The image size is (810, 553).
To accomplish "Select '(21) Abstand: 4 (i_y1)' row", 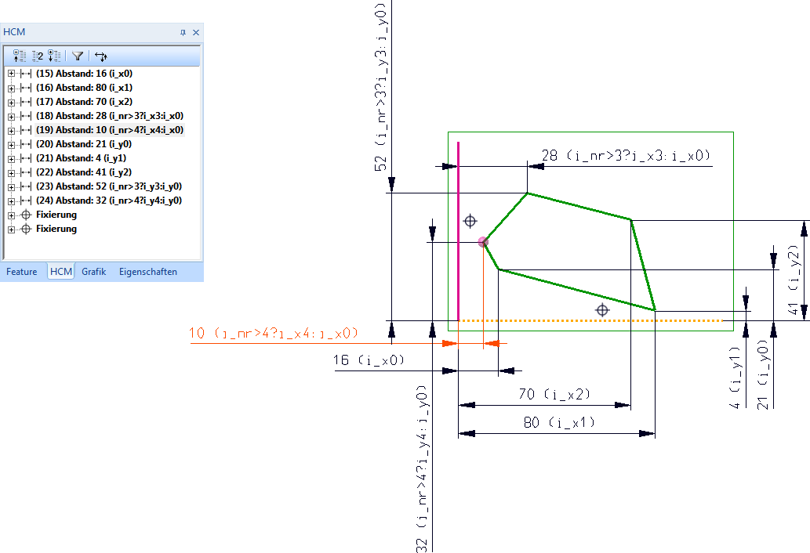I will pyautogui.click(x=81, y=158).
